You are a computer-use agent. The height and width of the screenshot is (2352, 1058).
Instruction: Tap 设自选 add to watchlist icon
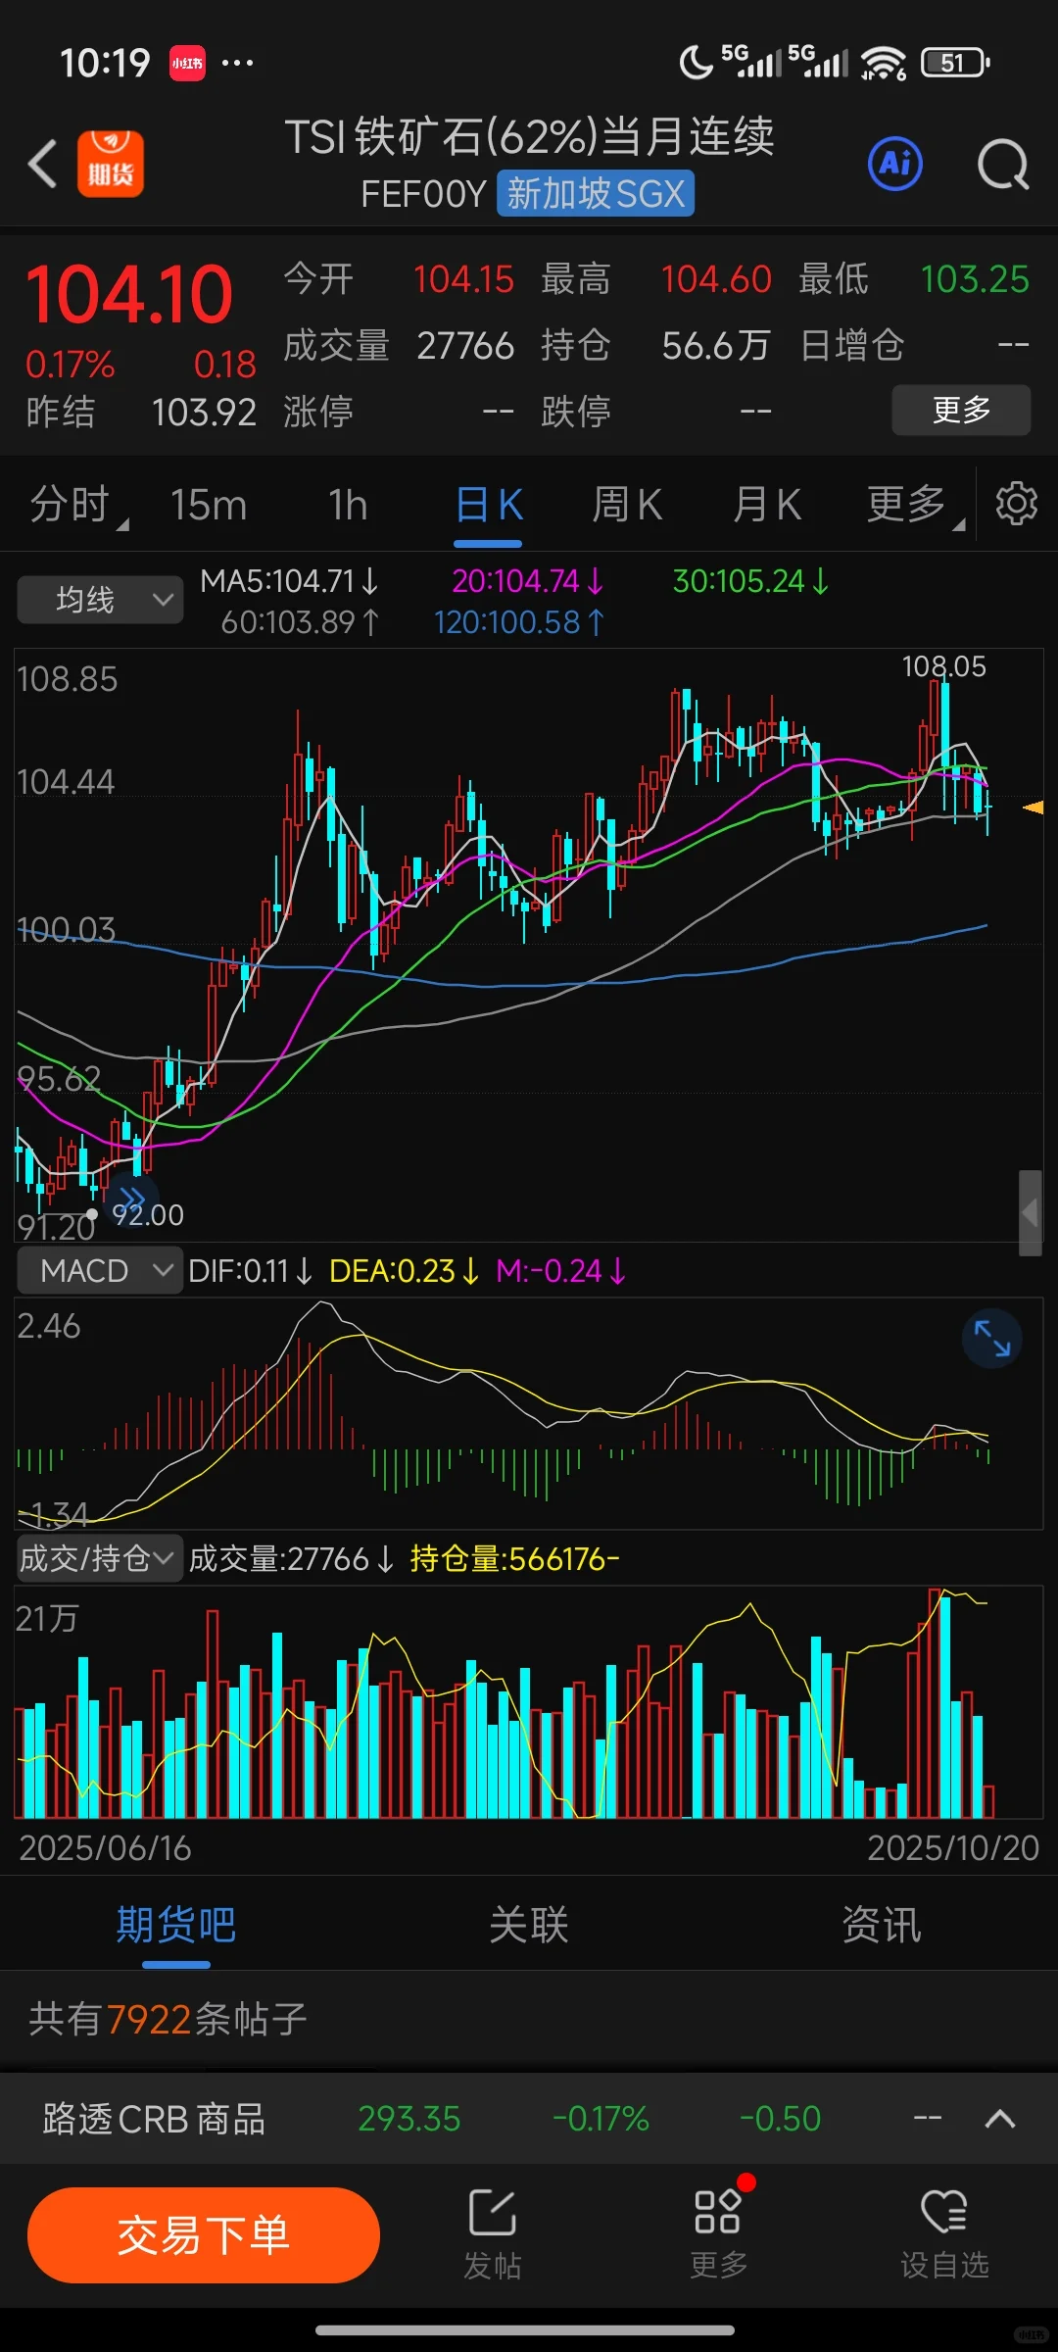point(944,2234)
